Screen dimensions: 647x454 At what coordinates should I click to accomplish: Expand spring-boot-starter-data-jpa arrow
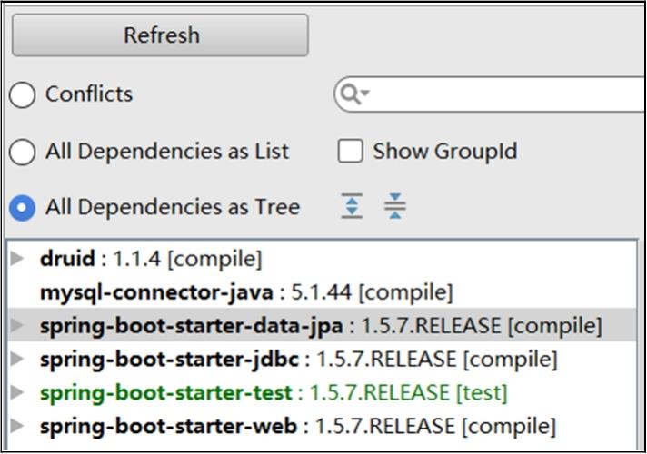[17, 325]
